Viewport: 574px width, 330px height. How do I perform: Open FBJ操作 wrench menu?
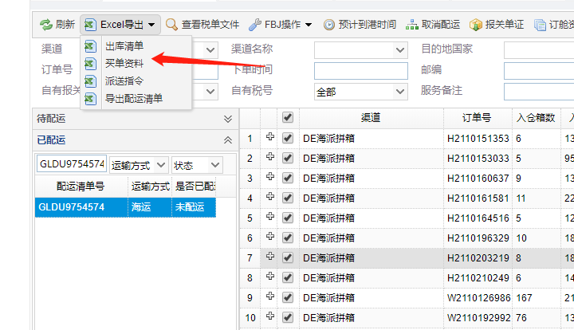280,25
